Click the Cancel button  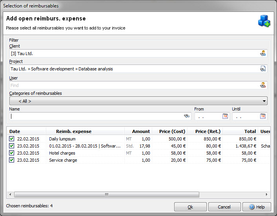(224, 207)
